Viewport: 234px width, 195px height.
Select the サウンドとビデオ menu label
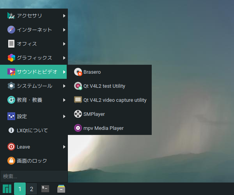[x=37, y=72]
